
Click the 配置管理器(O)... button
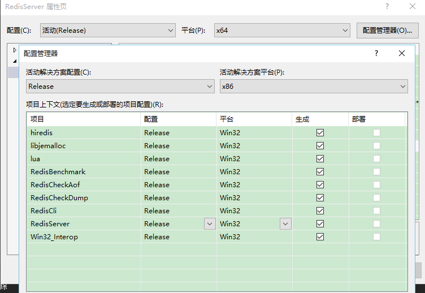[x=387, y=31]
